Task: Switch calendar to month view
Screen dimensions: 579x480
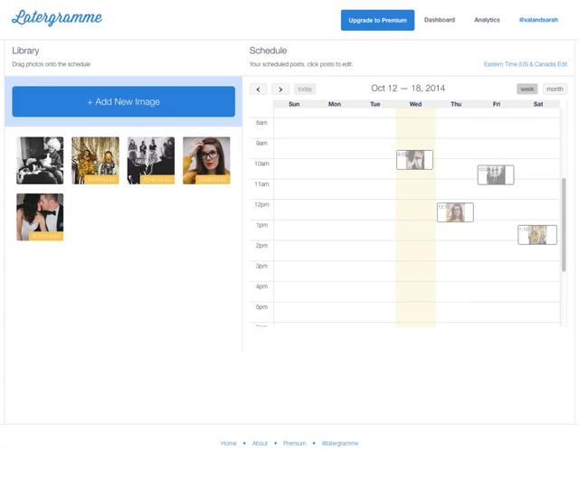Action: (x=555, y=89)
